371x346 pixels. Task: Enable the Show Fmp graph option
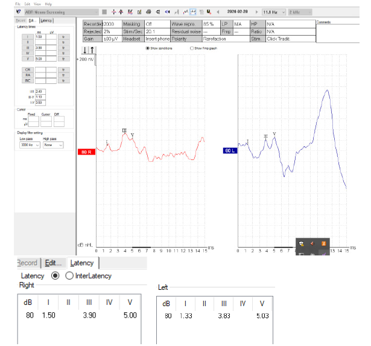click(x=192, y=48)
